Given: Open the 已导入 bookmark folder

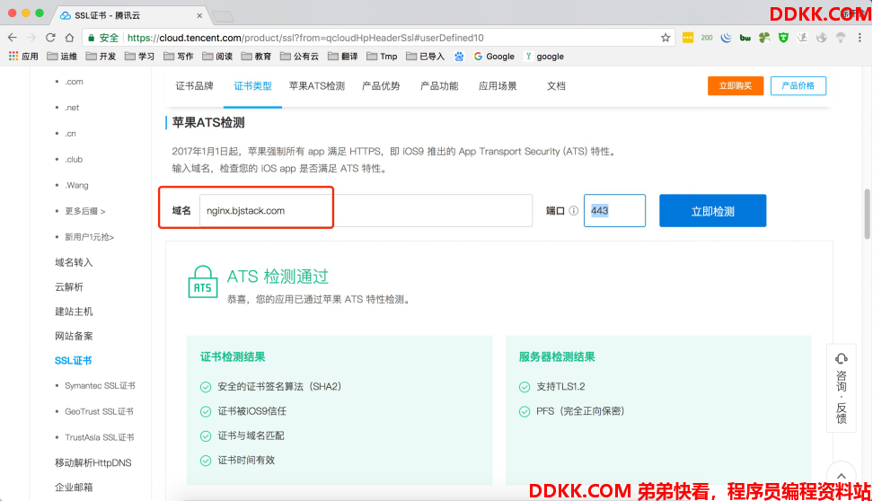Looking at the screenshot, I should pos(426,57).
